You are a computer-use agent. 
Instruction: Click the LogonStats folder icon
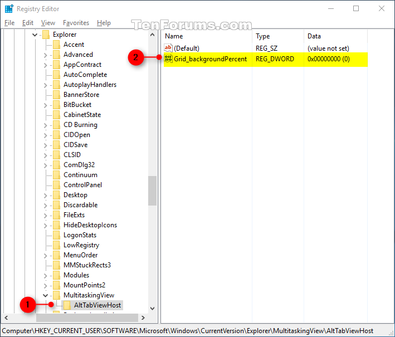(x=57, y=235)
